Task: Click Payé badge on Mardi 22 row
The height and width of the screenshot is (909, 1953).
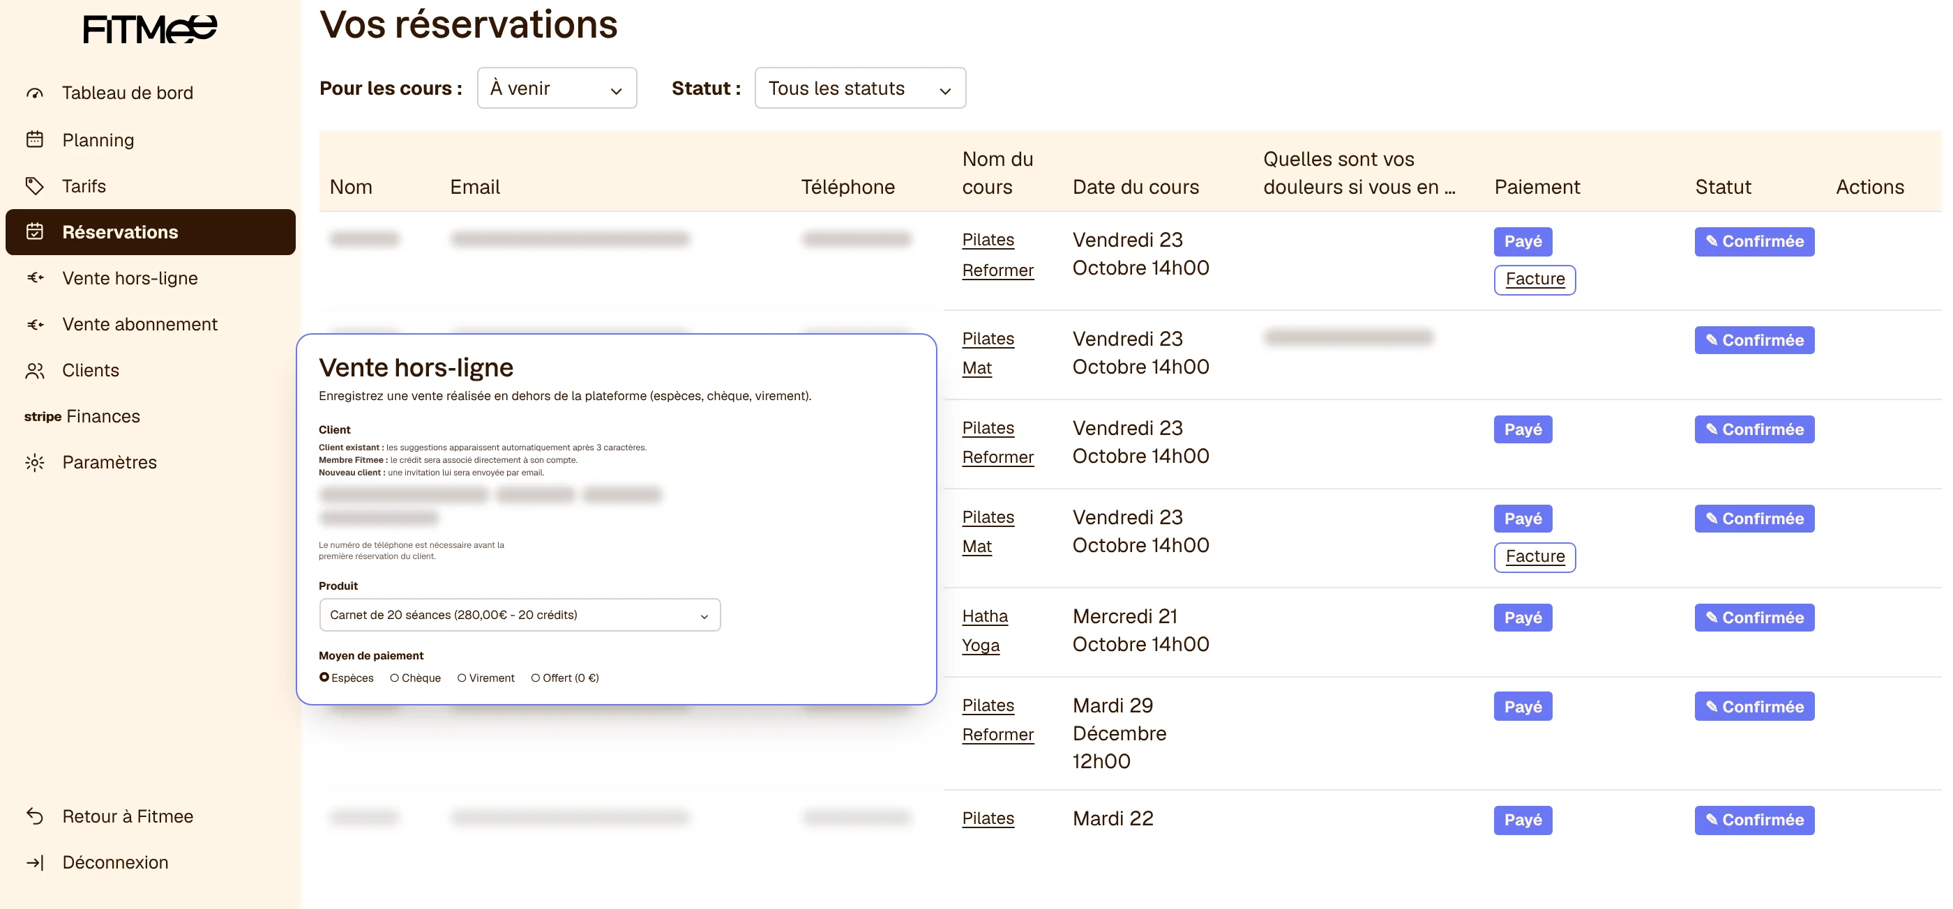Action: pyautogui.click(x=1523, y=820)
